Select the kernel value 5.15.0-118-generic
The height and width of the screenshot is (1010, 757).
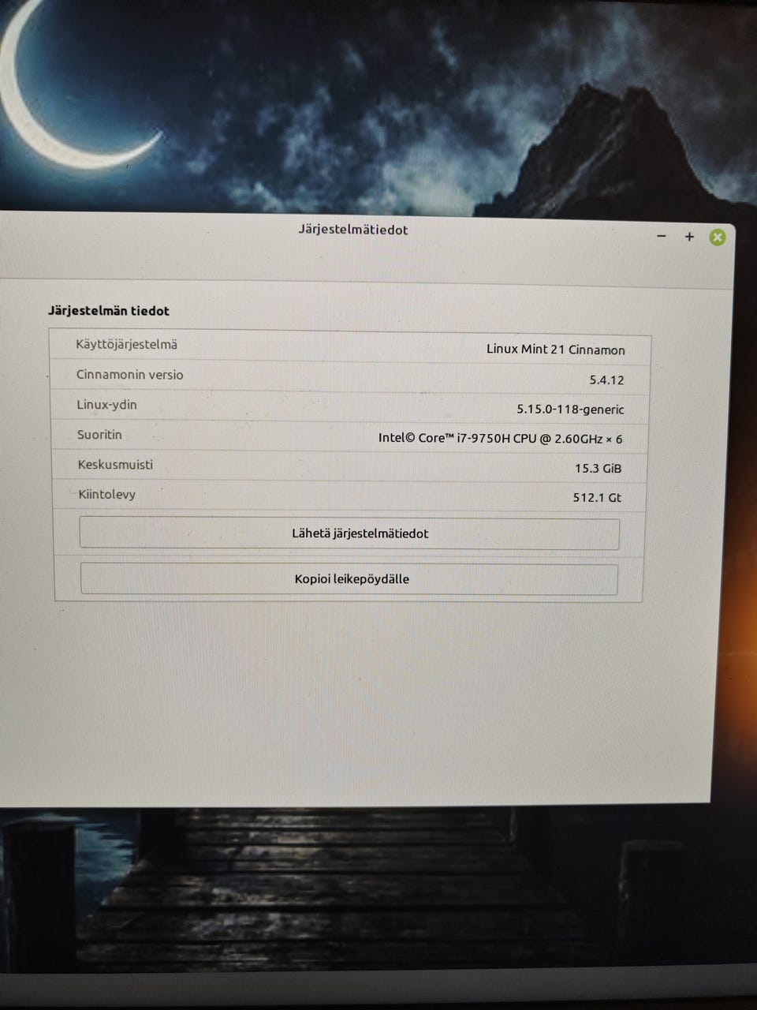coord(570,410)
